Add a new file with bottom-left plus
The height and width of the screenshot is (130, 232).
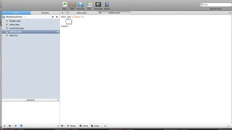pos(4,126)
